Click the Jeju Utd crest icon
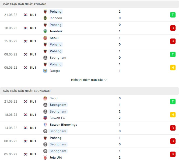The height and width of the screenshot is (161, 182). tap(45, 157)
